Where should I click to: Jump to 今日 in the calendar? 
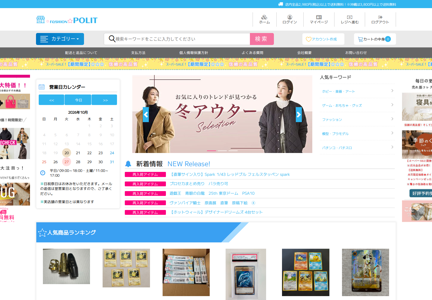[78, 100]
